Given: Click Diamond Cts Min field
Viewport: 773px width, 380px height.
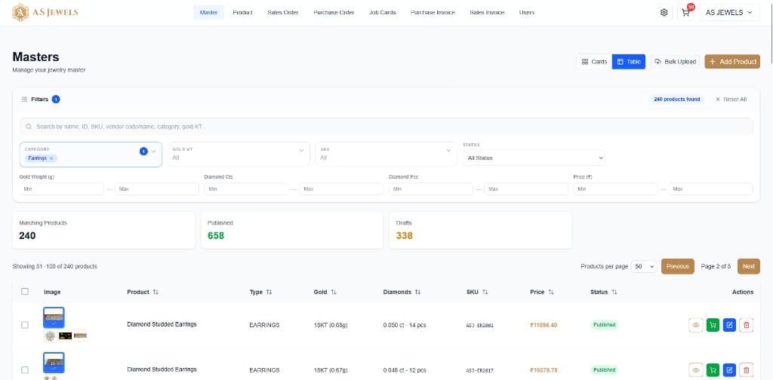Looking at the screenshot, I should [x=247, y=189].
